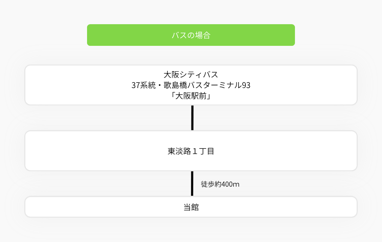
Task: Select the 大阪シティバス text line
Action: click(191, 74)
